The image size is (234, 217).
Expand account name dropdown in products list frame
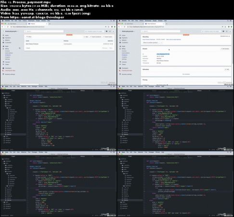click(12, 31)
